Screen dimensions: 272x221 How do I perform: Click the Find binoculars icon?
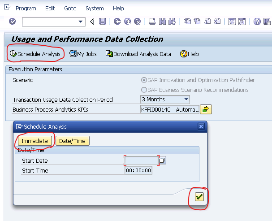tap(162, 22)
